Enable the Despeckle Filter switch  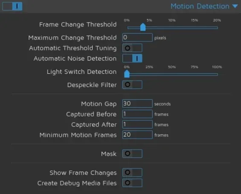(132, 84)
